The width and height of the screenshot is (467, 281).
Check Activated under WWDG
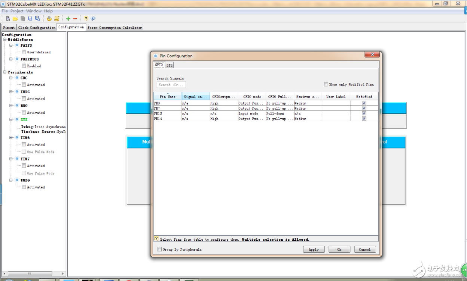pos(24,187)
